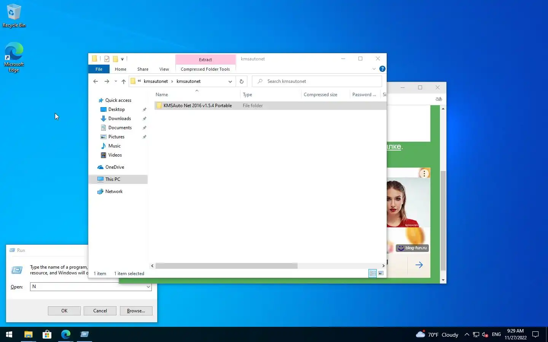The image size is (548, 342).
Task: Open Pictures in navigation pane
Action: coord(116,137)
